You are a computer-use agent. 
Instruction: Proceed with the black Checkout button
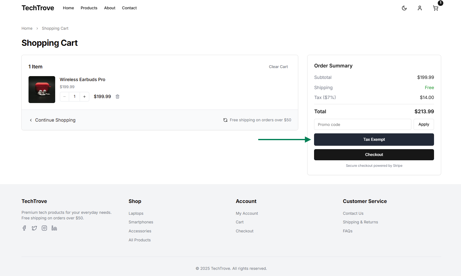(x=374, y=155)
